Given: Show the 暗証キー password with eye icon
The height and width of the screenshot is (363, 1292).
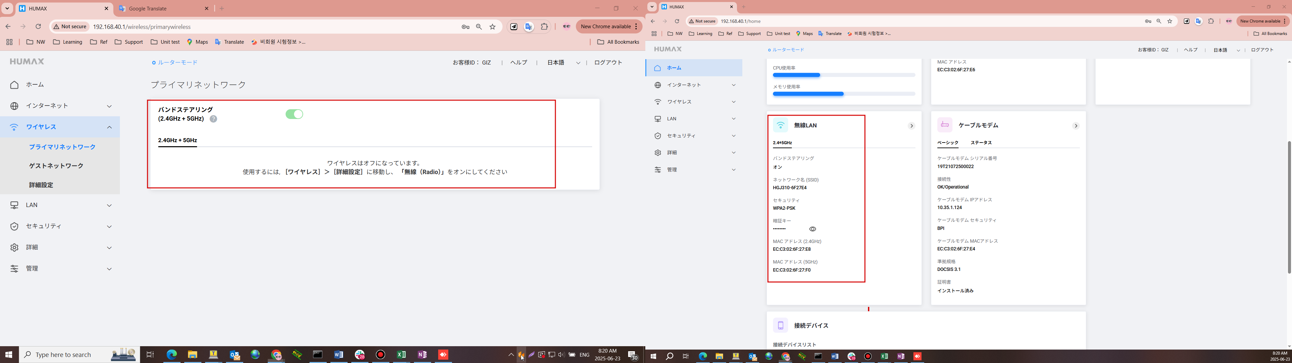Looking at the screenshot, I should tap(812, 229).
